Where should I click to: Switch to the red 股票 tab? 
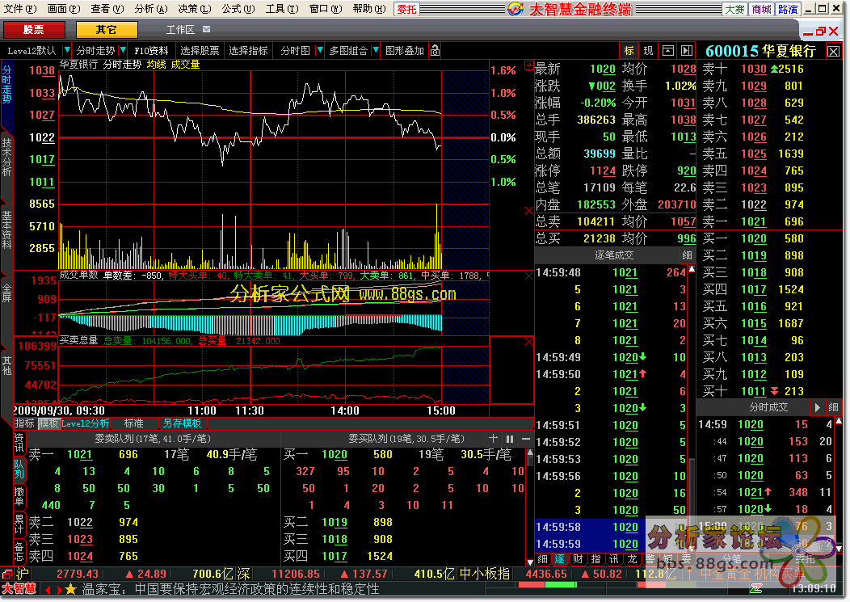[34, 30]
